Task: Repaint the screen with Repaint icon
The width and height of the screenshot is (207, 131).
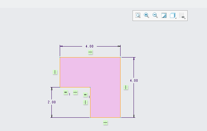Action: pos(164,16)
